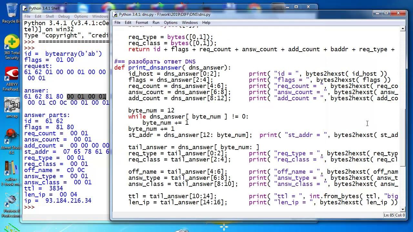Open Options menu in dns.py editor

(171, 23)
